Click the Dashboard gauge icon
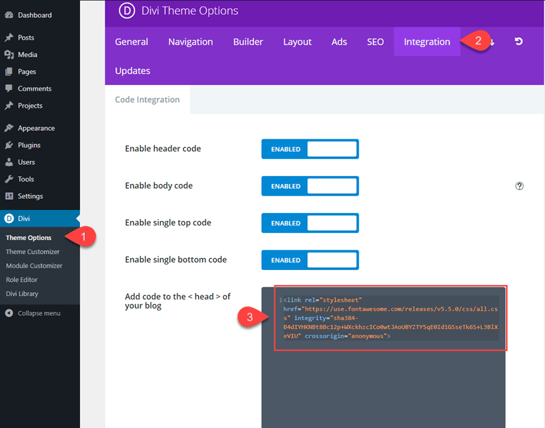The height and width of the screenshot is (428, 545). (9, 15)
